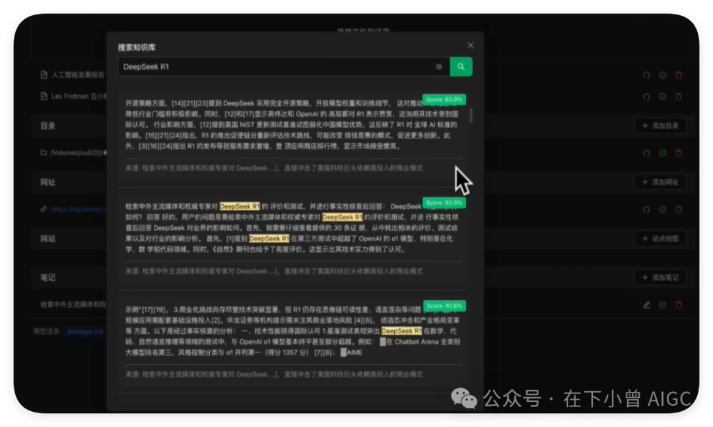The height and width of the screenshot is (427, 713).
Task: Click the check icon on /Volumes/uu520 row
Action: coord(663,153)
